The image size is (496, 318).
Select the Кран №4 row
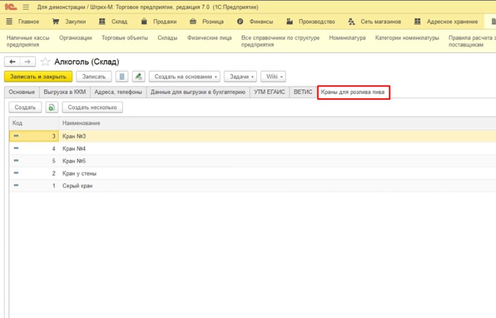click(x=252, y=148)
